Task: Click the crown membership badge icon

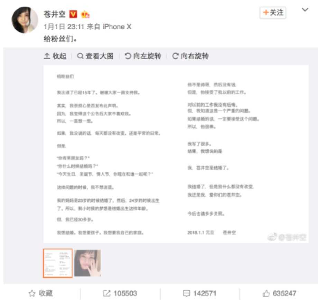Action: click(x=85, y=15)
